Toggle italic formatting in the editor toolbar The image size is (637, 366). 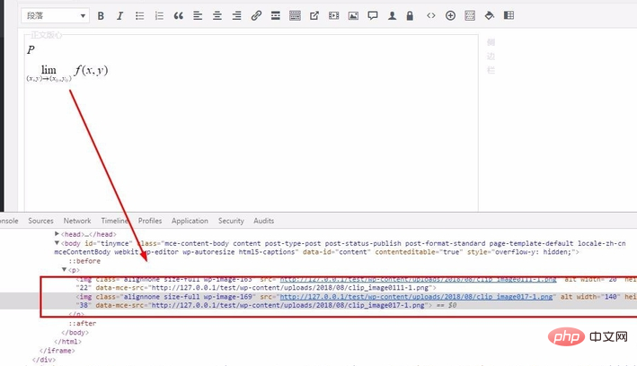119,16
